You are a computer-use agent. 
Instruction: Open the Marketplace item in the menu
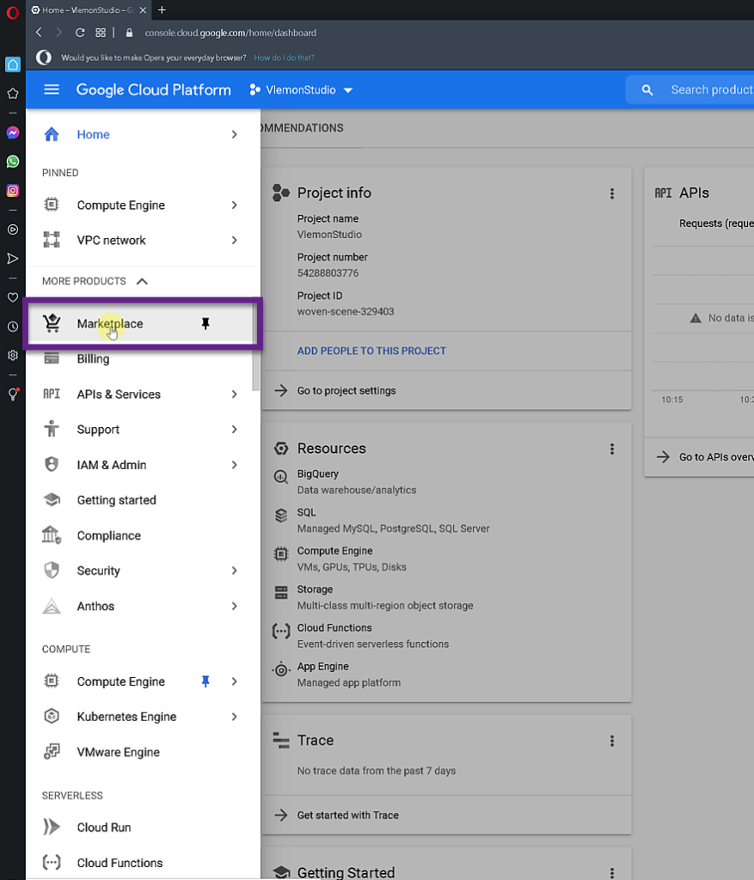tap(109, 324)
